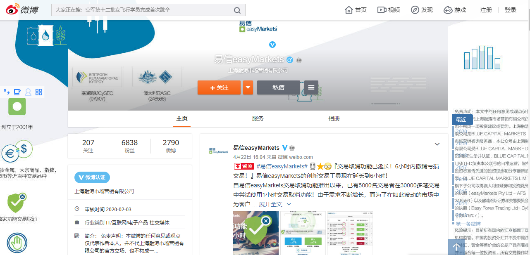Open the chevron menu on the pinned post
Viewport: 530px width, 255px height.
(437, 144)
